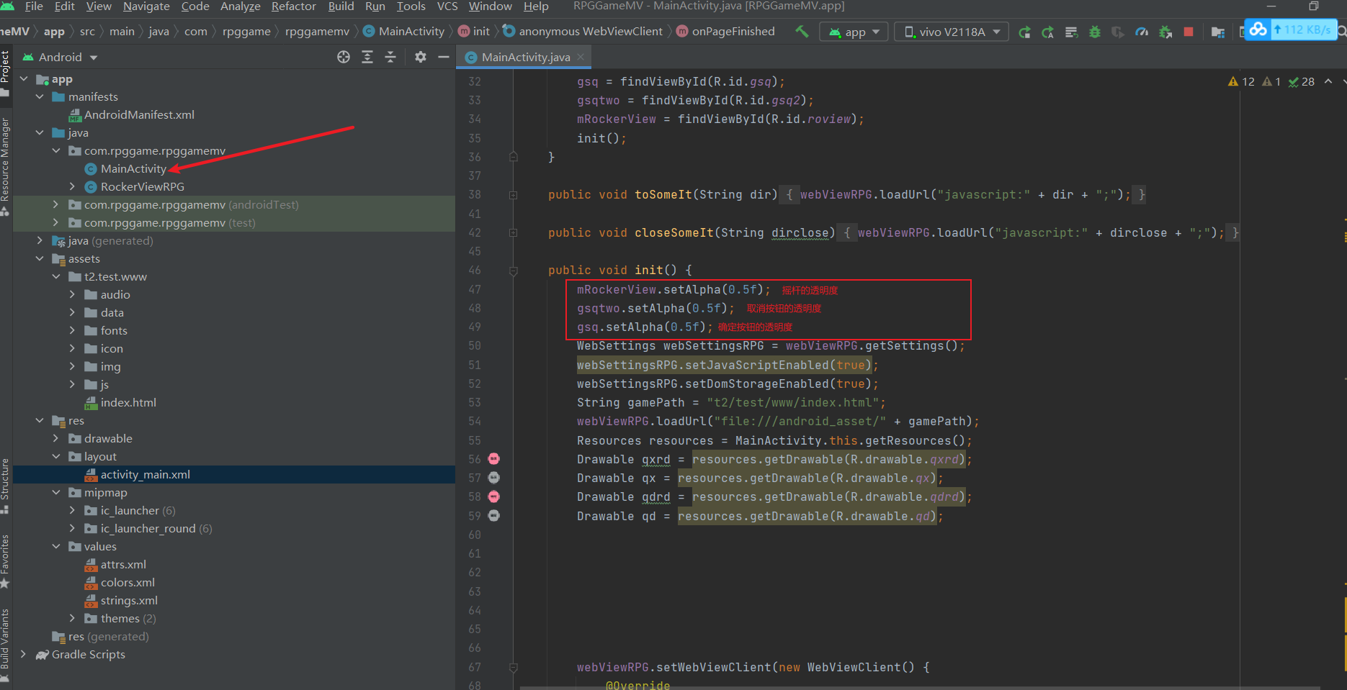Click Apply Changes and Restart Activity icon
This screenshot has height=690, width=1347.
1048,32
